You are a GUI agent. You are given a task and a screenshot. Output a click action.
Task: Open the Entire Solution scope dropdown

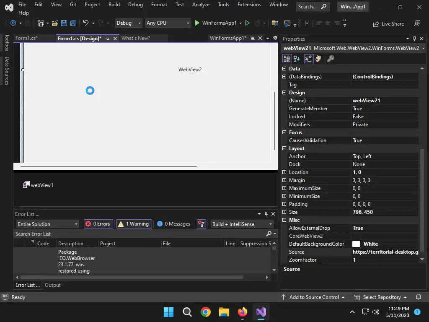coord(48,224)
